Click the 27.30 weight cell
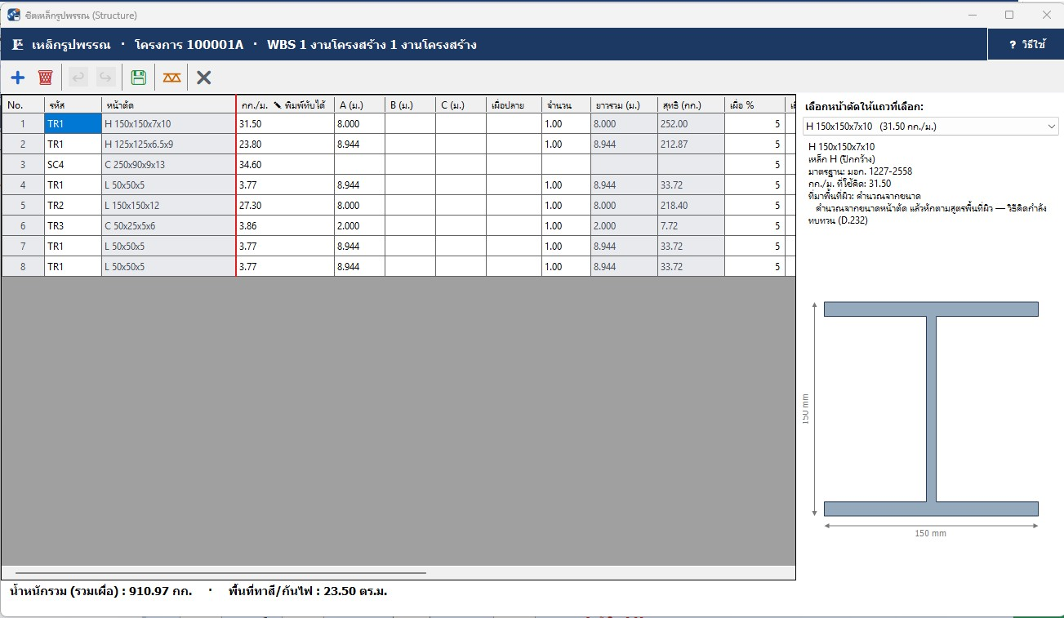The height and width of the screenshot is (618, 1064). 286,206
